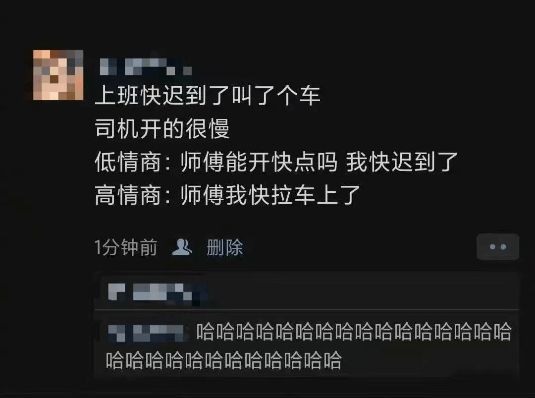Open the two-dot like and comment button

(498, 247)
